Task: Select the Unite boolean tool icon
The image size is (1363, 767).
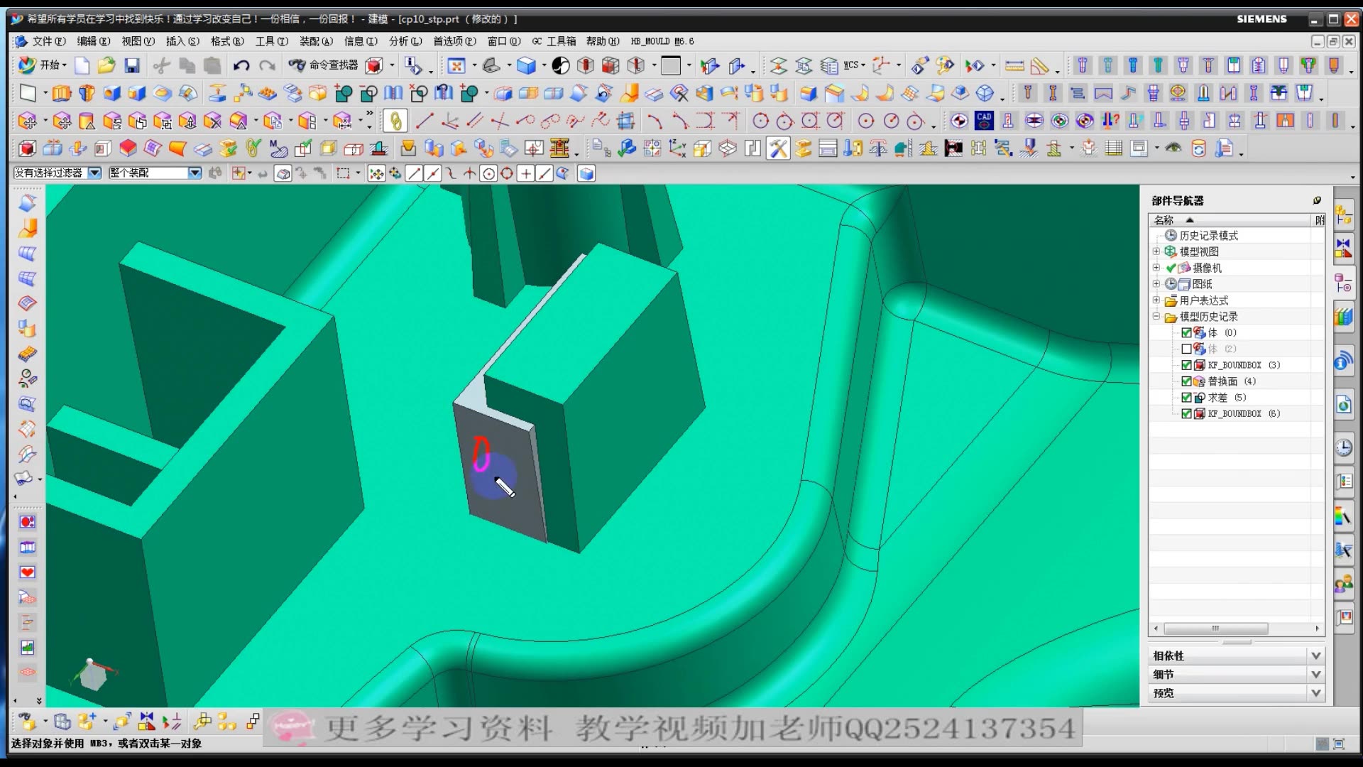Action: click(x=343, y=93)
